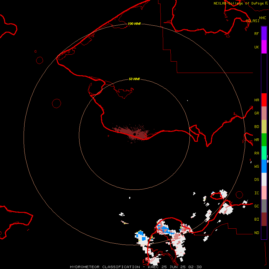Click the IC pink color swatch
This screenshot has width=269, height=269.
pyautogui.click(x=264, y=193)
